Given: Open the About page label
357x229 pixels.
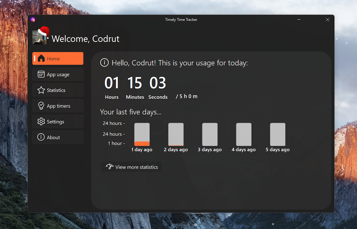Looking at the screenshot, I should coord(53,137).
